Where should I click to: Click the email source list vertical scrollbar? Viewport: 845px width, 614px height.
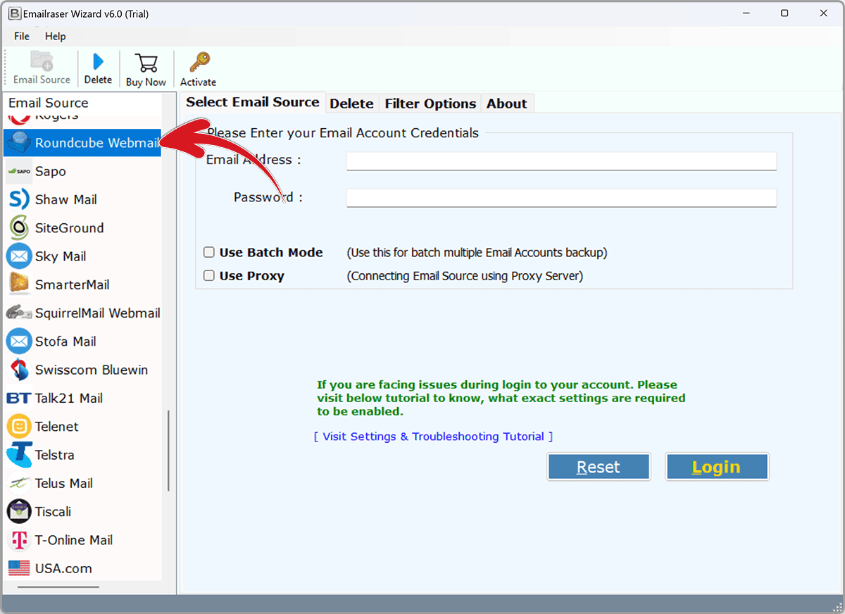pos(168,451)
